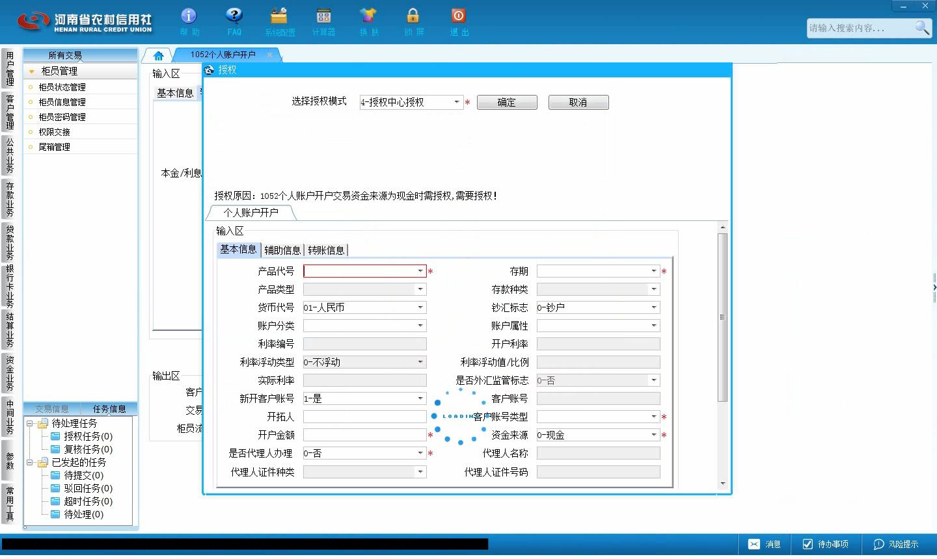This screenshot has height=559, width=937.
Task: Click the 开拓人 input field
Action: pos(365,417)
